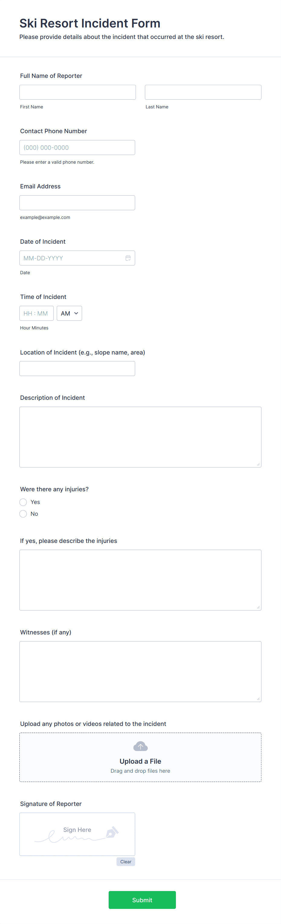The image size is (281, 924).
Task: Click the HH : MM time field
Action: 37,313
